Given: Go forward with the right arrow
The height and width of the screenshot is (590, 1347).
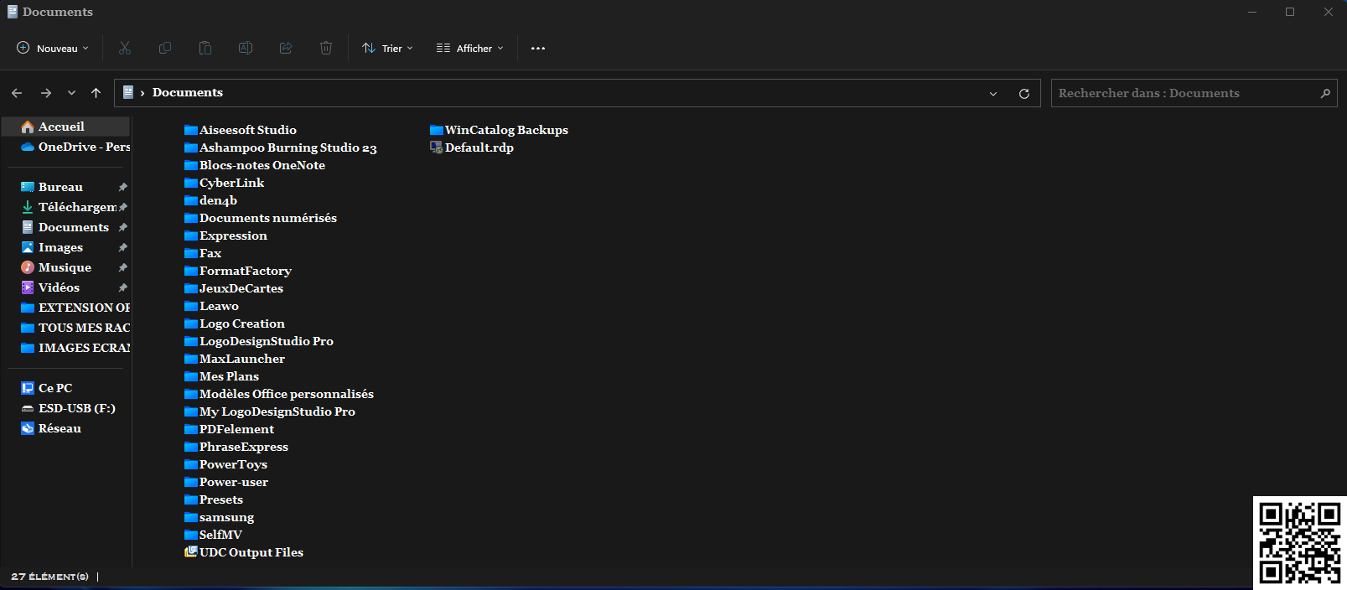Looking at the screenshot, I should click(x=46, y=93).
